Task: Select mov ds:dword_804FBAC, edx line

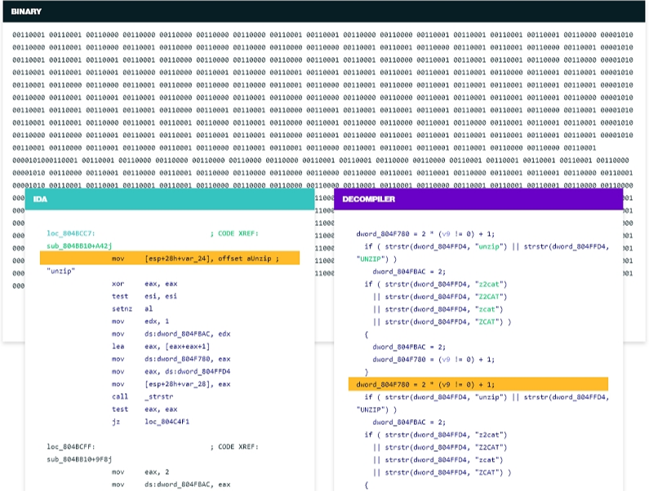Action: [171, 334]
